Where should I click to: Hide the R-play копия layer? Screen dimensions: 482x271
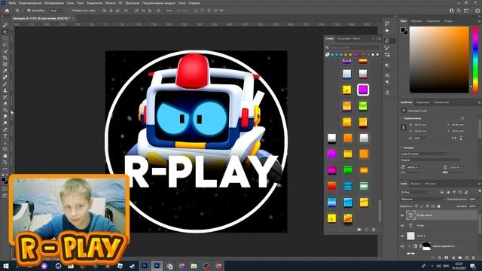pos(402,215)
